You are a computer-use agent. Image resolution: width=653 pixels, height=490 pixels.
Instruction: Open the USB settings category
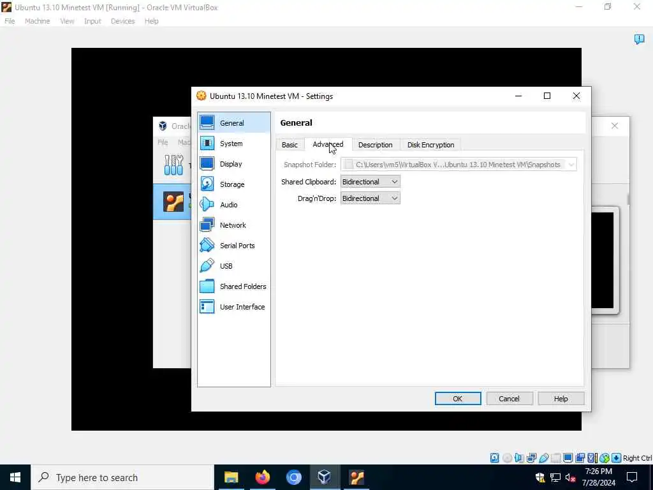point(233,266)
